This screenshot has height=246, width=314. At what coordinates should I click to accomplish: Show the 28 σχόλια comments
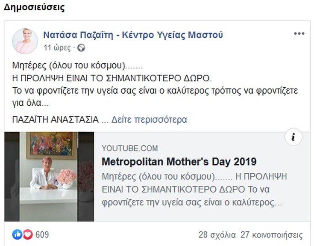click(217, 235)
